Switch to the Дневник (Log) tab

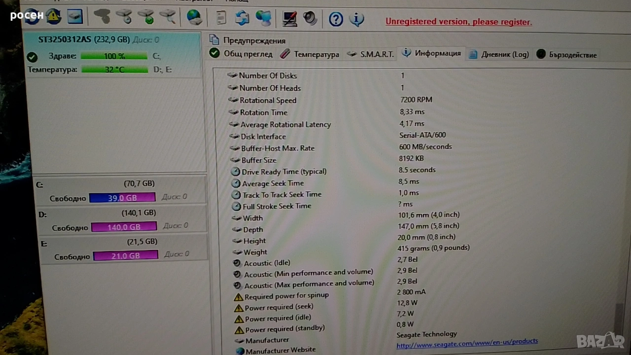click(499, 54)
